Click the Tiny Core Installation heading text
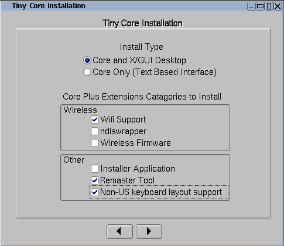Viewport: 284px width, 246px height. click(142, 23)
